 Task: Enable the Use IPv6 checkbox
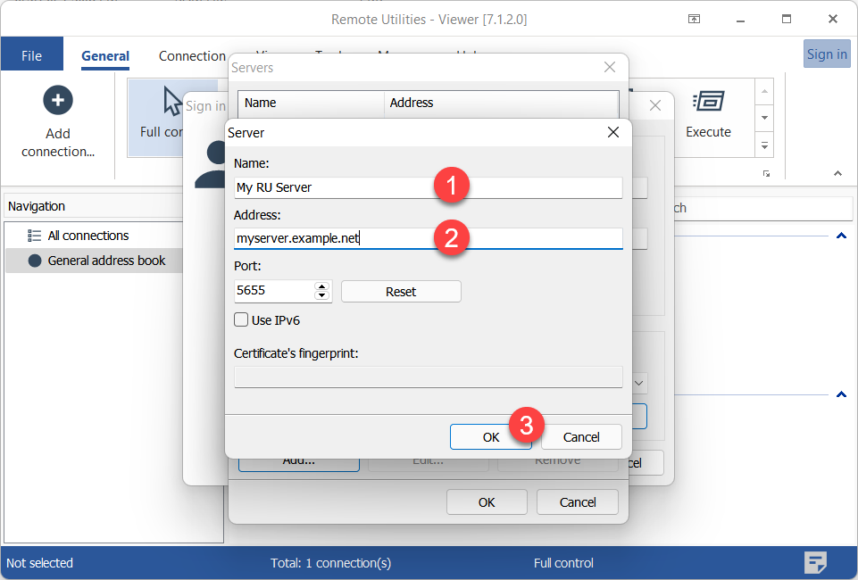(x=241, y=319)
